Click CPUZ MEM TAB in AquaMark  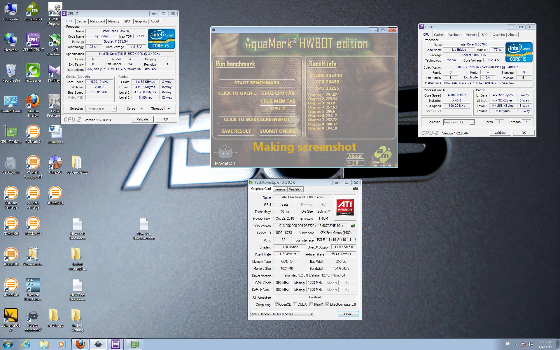click(x=278, y=101)
